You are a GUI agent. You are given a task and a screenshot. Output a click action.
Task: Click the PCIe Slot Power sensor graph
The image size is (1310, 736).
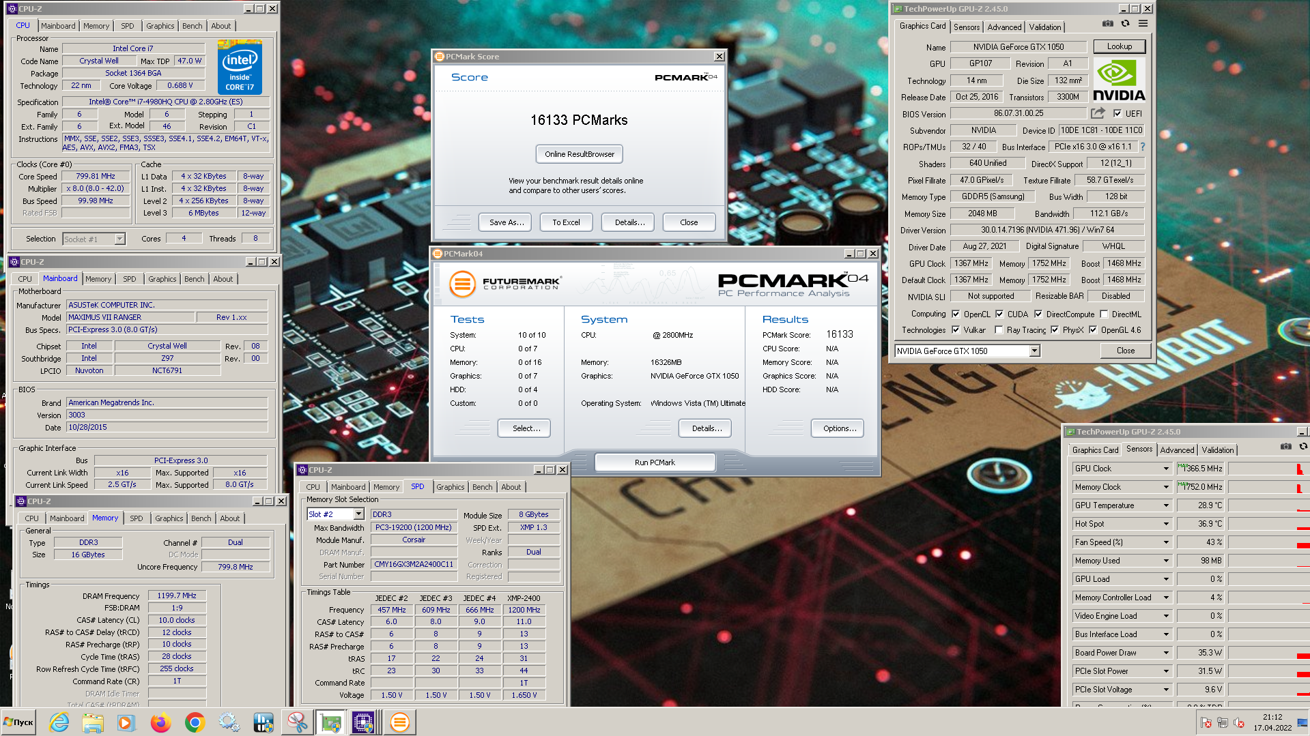(x=1268, y=671)
